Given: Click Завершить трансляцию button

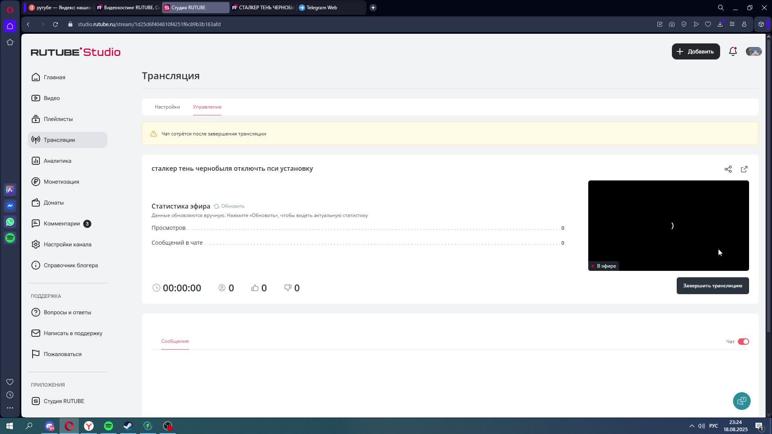Looking at the screenshot, I should pos(712,286).
